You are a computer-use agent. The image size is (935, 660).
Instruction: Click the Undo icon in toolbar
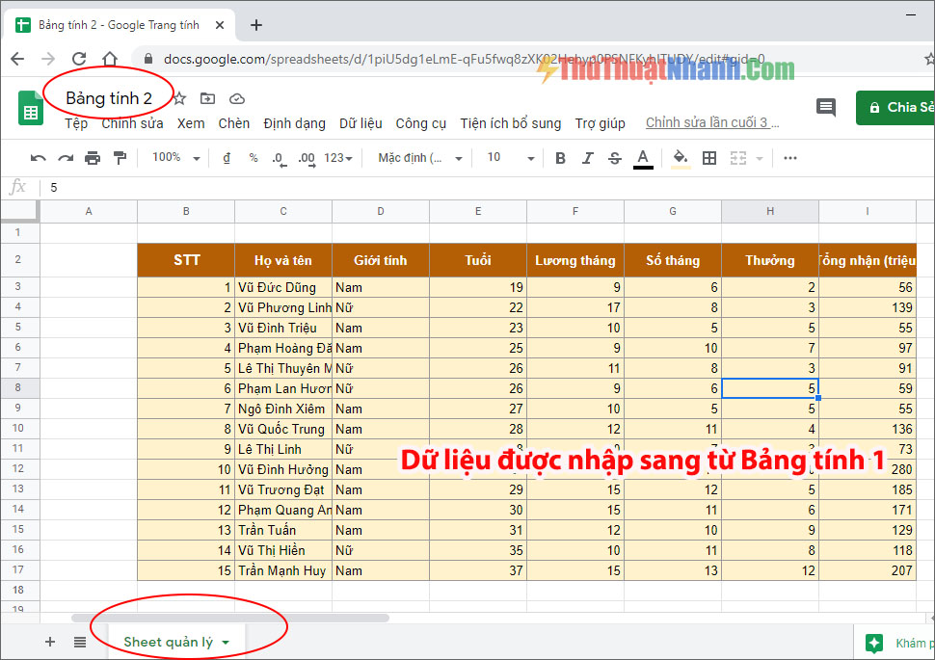coord(39,158)
